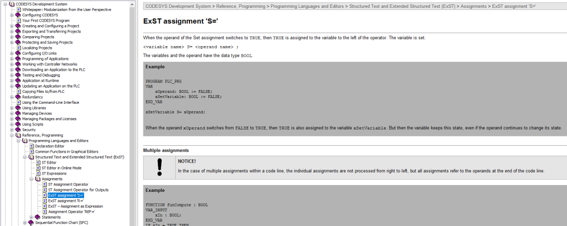567x226 pixels.
Task: Click the page icon beside Declaration Editor
Action: click(32, 146)
